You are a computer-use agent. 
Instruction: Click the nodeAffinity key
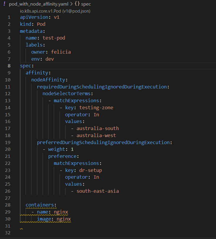[x=48, y=80]
